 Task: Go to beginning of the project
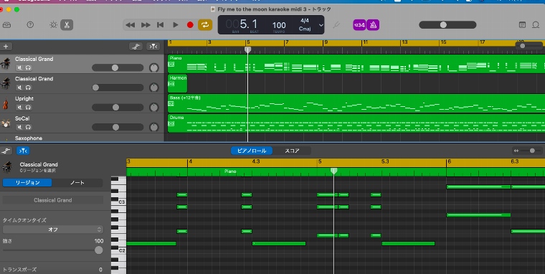[x=160, y=24]
